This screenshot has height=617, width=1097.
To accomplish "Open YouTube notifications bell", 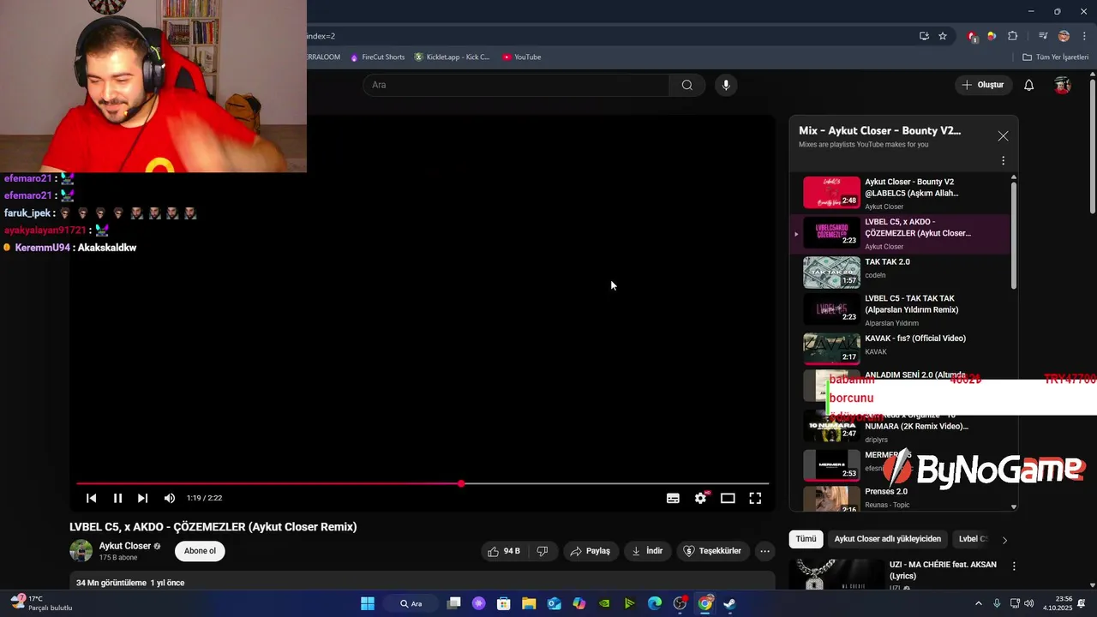I will pos(1029,85).
